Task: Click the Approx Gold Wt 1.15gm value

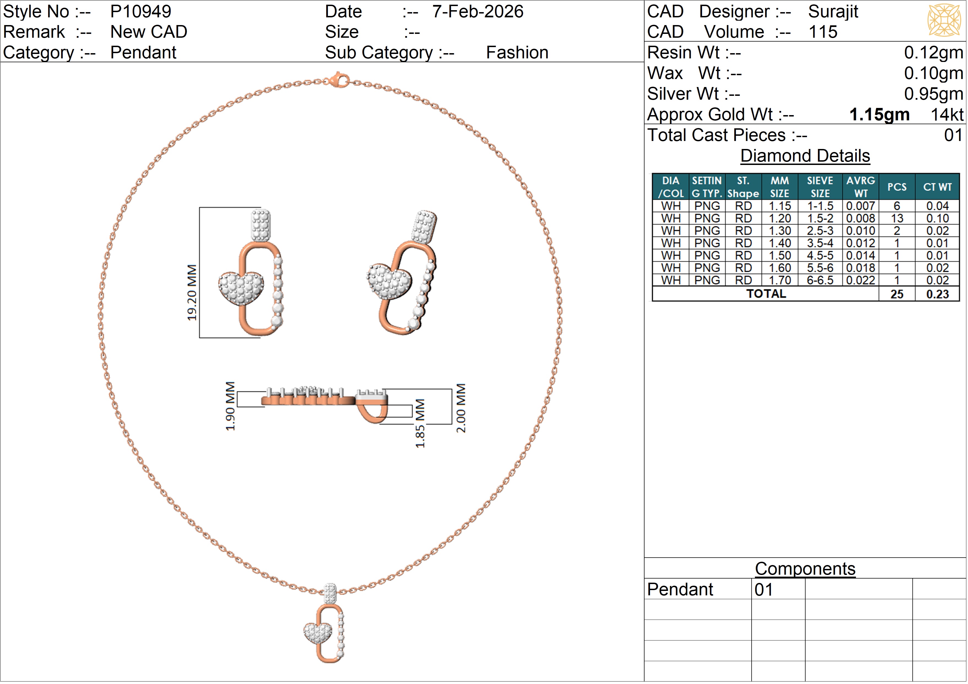Action: (879, 115)
